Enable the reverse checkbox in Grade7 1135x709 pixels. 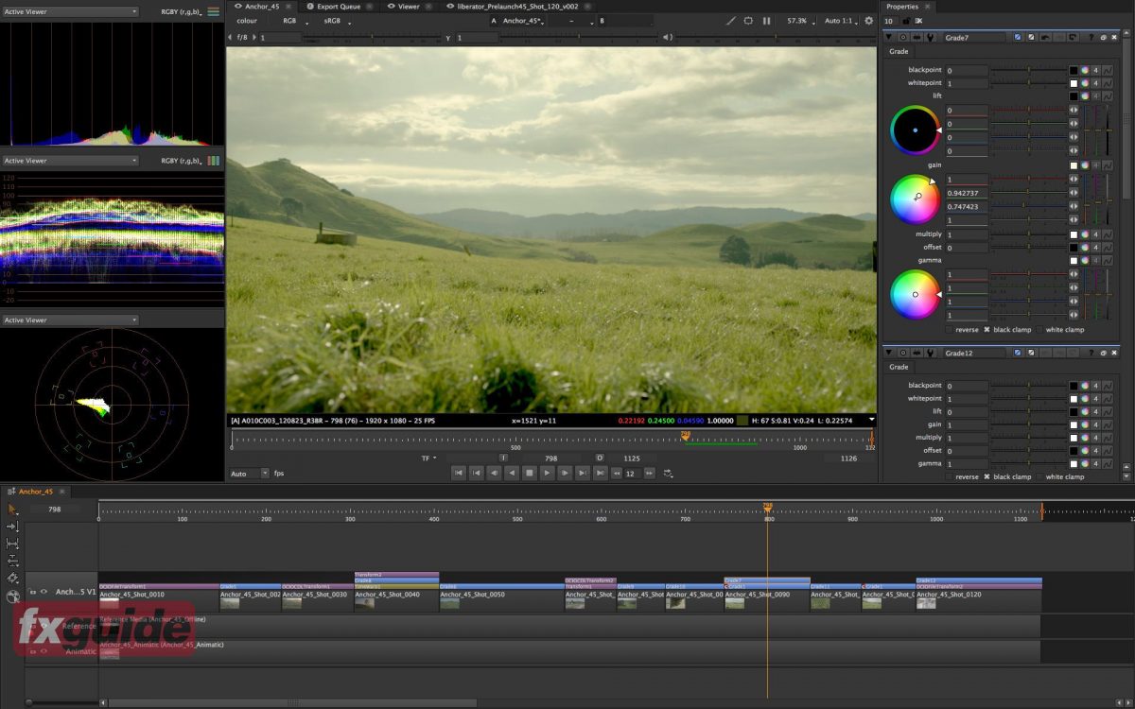click(949, 329)
